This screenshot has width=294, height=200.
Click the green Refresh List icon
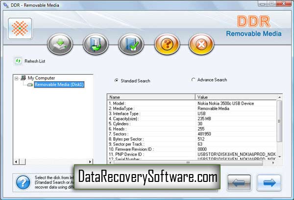click(18, 61)
